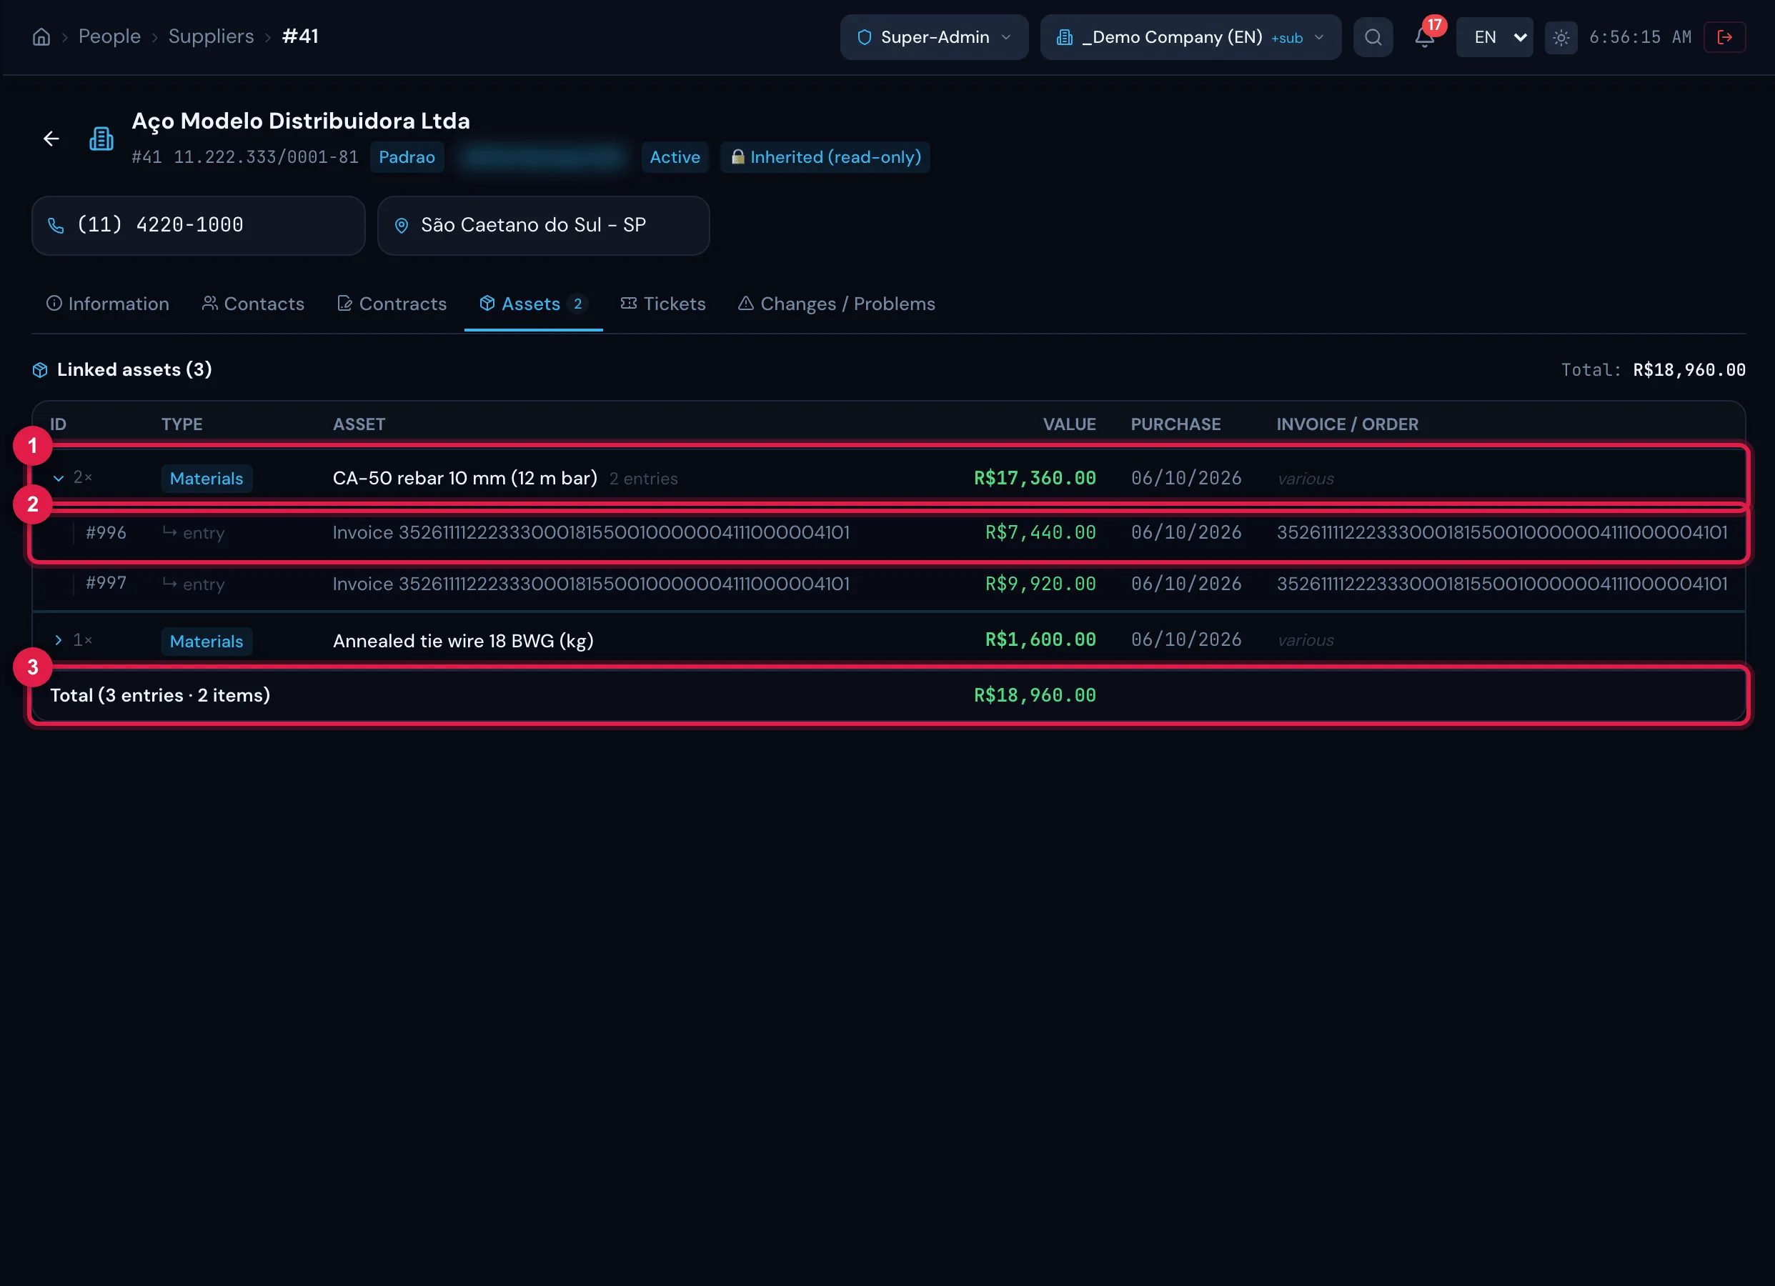This screenshot has width=1775, height=1286.
Task: Click the PURCHASE column header
Action: click(1175, 424)
